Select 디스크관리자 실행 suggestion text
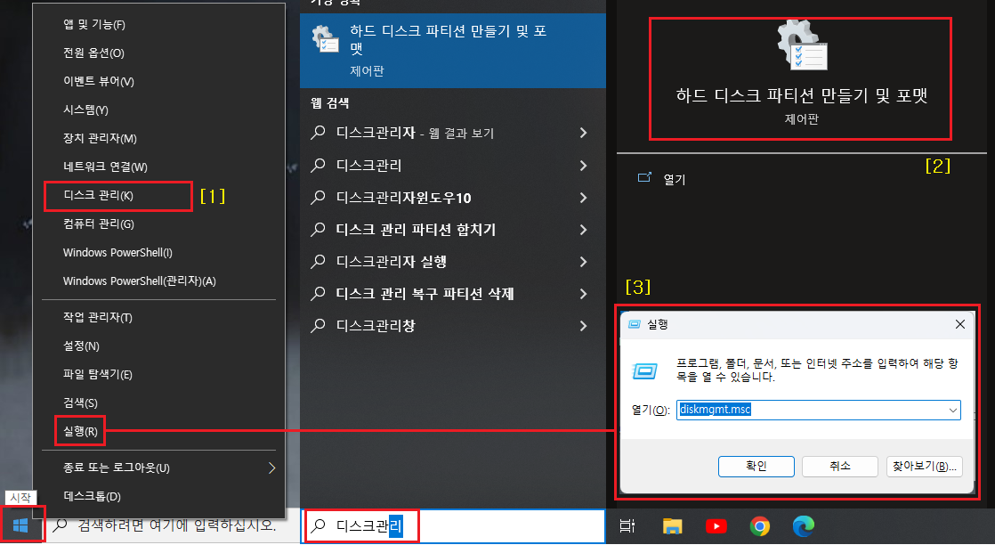The width and height of the screenshot is (995, 545). 392,262
